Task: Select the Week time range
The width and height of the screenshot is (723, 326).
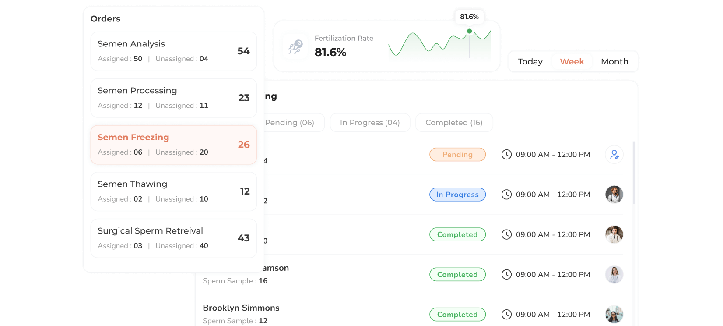Action: coord(572,62)
